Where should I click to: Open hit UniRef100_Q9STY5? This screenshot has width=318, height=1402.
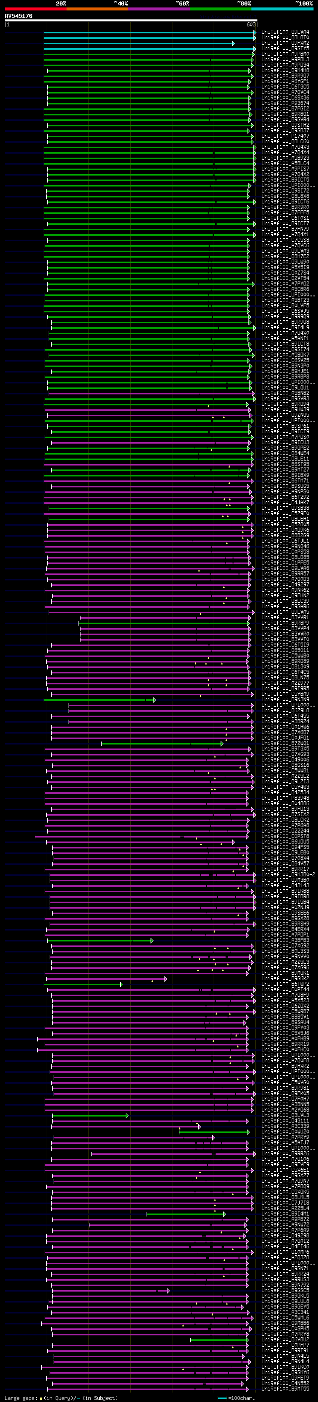(x=285, y=48)
